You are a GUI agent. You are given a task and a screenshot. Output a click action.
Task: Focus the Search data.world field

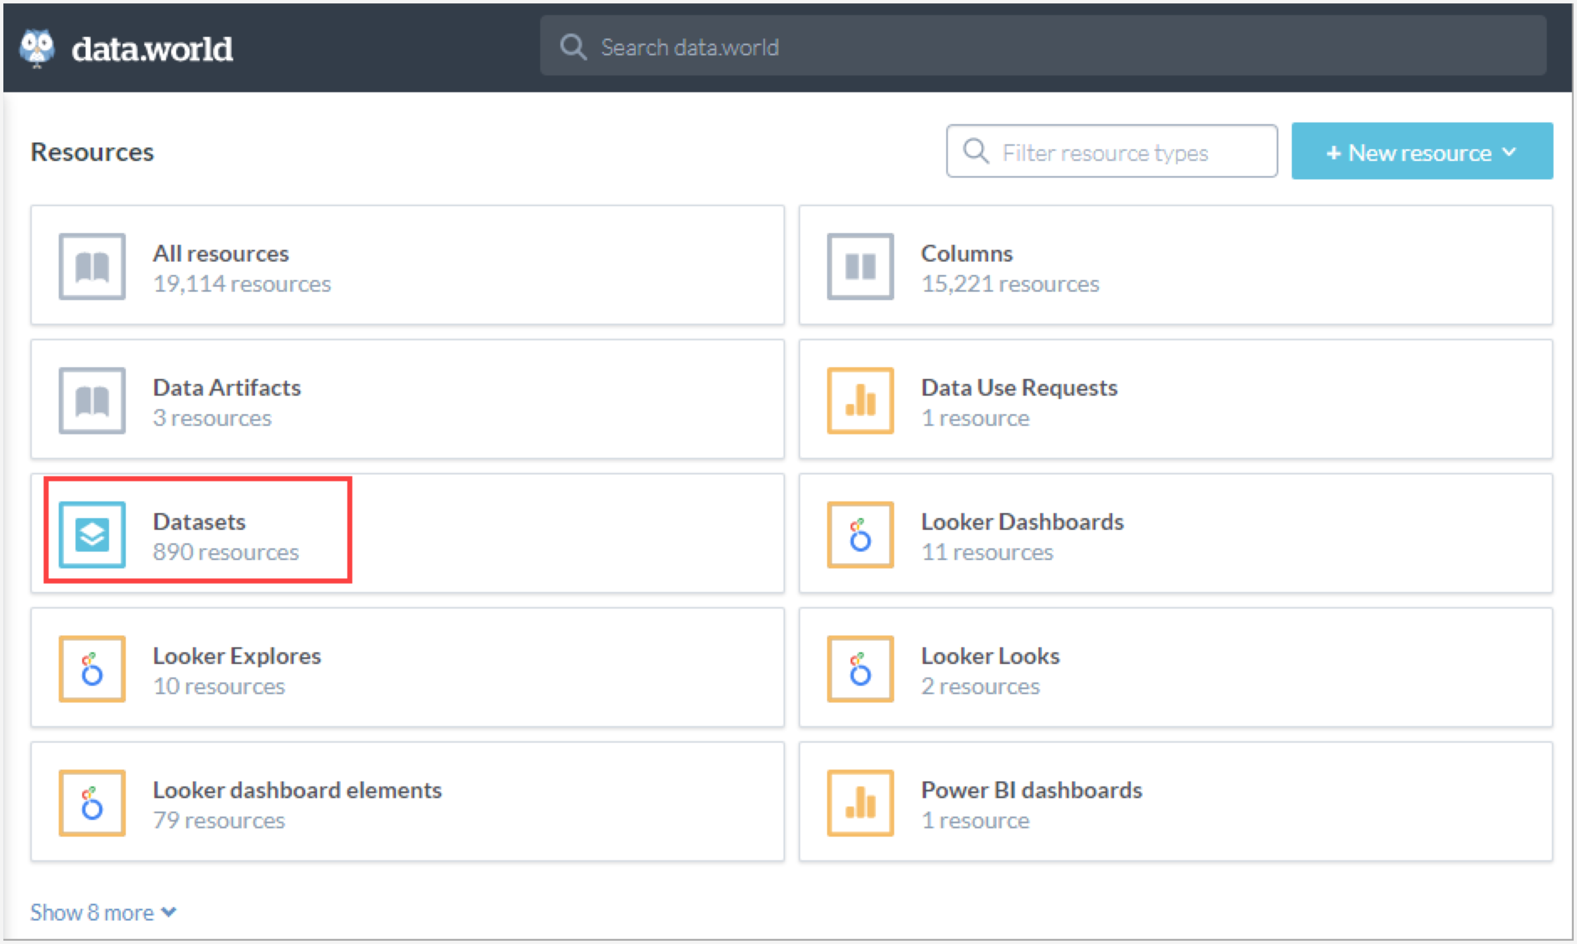click(1043, 46)
